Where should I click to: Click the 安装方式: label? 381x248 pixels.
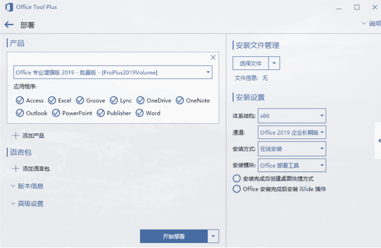pyautogui.click(x=244, y=149)
